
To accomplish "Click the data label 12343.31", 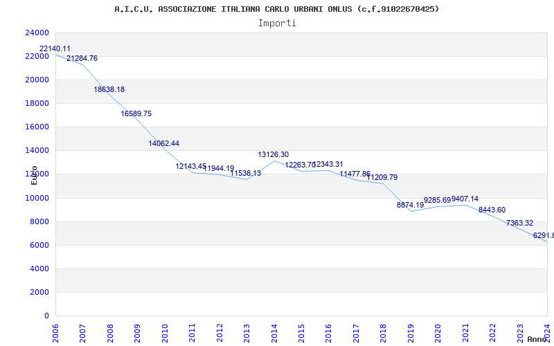I will pos(328,164).
